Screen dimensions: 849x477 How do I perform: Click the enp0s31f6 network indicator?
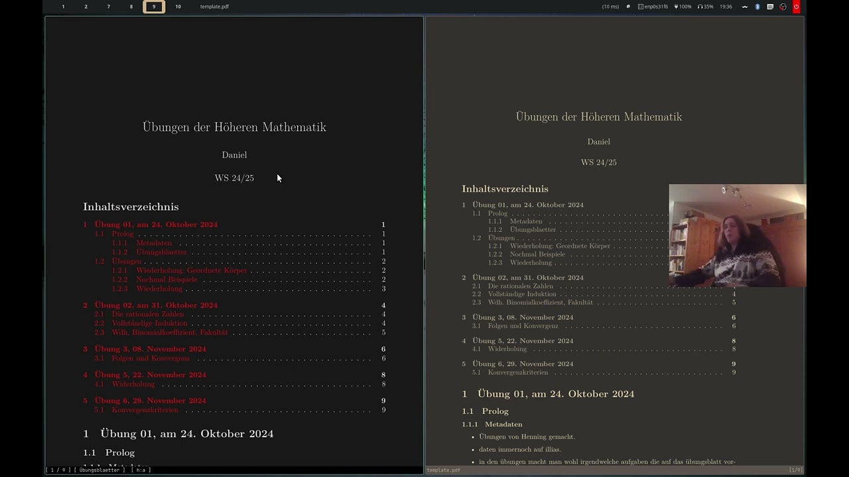[653, 7]
